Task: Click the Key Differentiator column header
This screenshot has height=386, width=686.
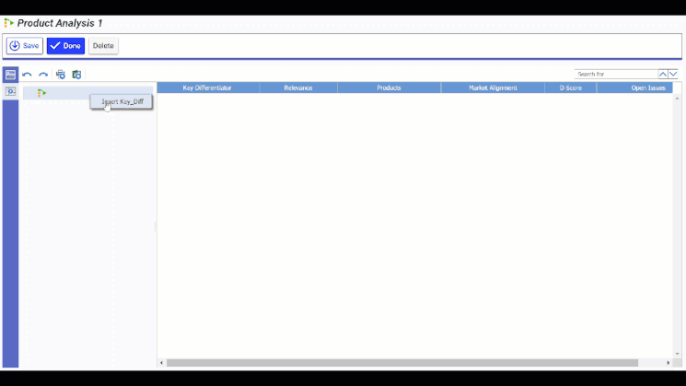Action: [x=207, y=88]
